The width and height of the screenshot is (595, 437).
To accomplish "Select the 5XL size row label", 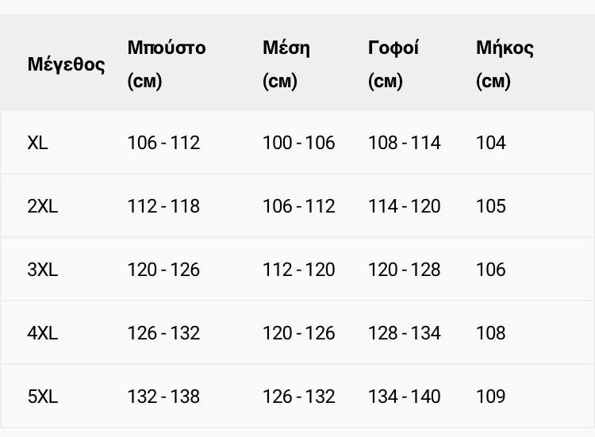I will (x=43, y=397).
